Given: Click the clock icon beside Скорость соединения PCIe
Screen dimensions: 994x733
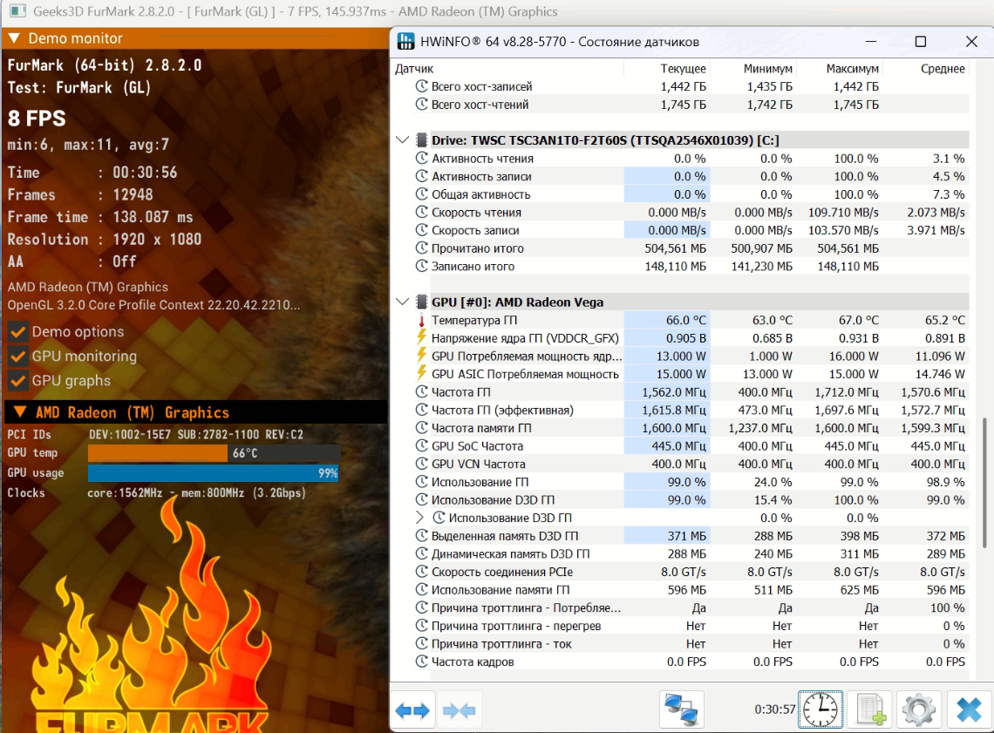Looking at the screenshot, I should pyautogui.click(x=421, y=572).
